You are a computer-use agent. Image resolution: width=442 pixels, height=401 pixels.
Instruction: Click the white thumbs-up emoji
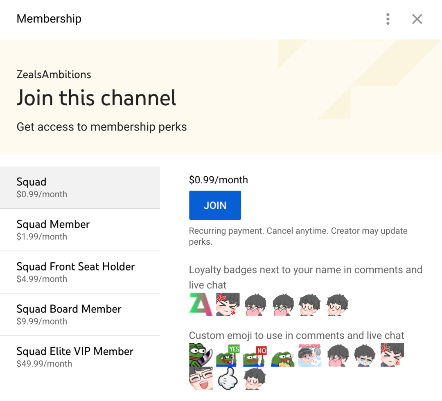(x=228, y=379)
